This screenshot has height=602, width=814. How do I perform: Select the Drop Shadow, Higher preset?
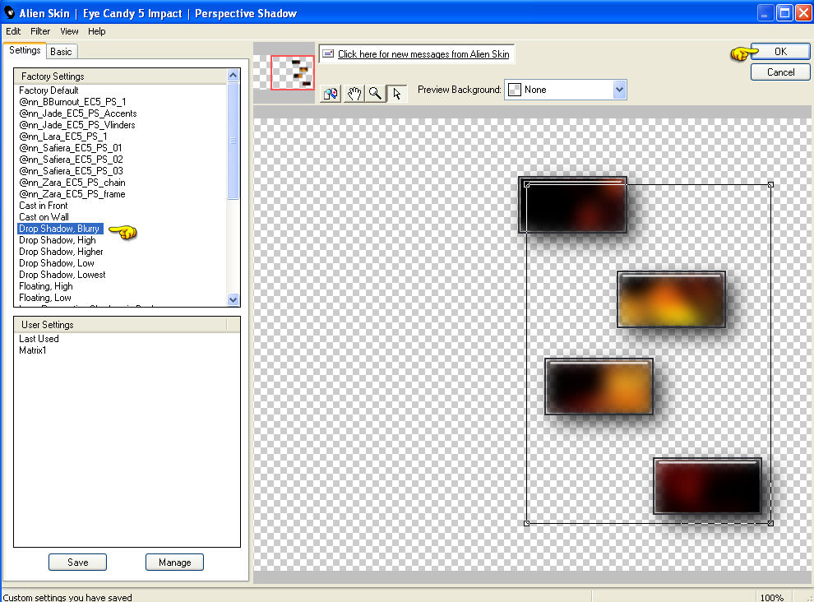(x=62, y=252)
